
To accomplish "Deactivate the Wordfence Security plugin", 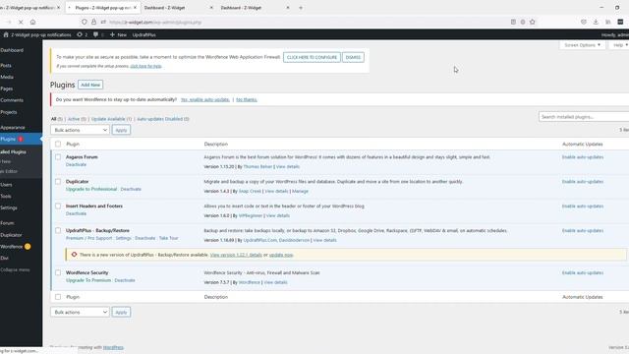I will [x=125, y=280].
